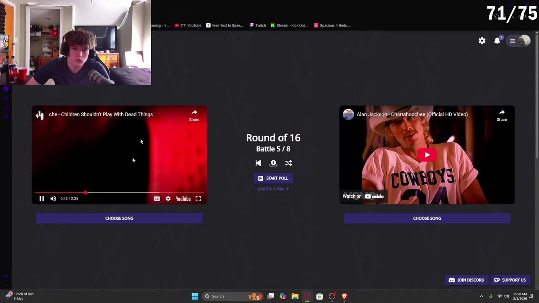The height and width of the screenshot is (303, 539).
Task: Show hidden system tray icons
Action: pos(482,296)
